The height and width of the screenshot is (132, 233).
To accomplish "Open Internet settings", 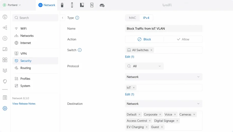I will [35, 43].
